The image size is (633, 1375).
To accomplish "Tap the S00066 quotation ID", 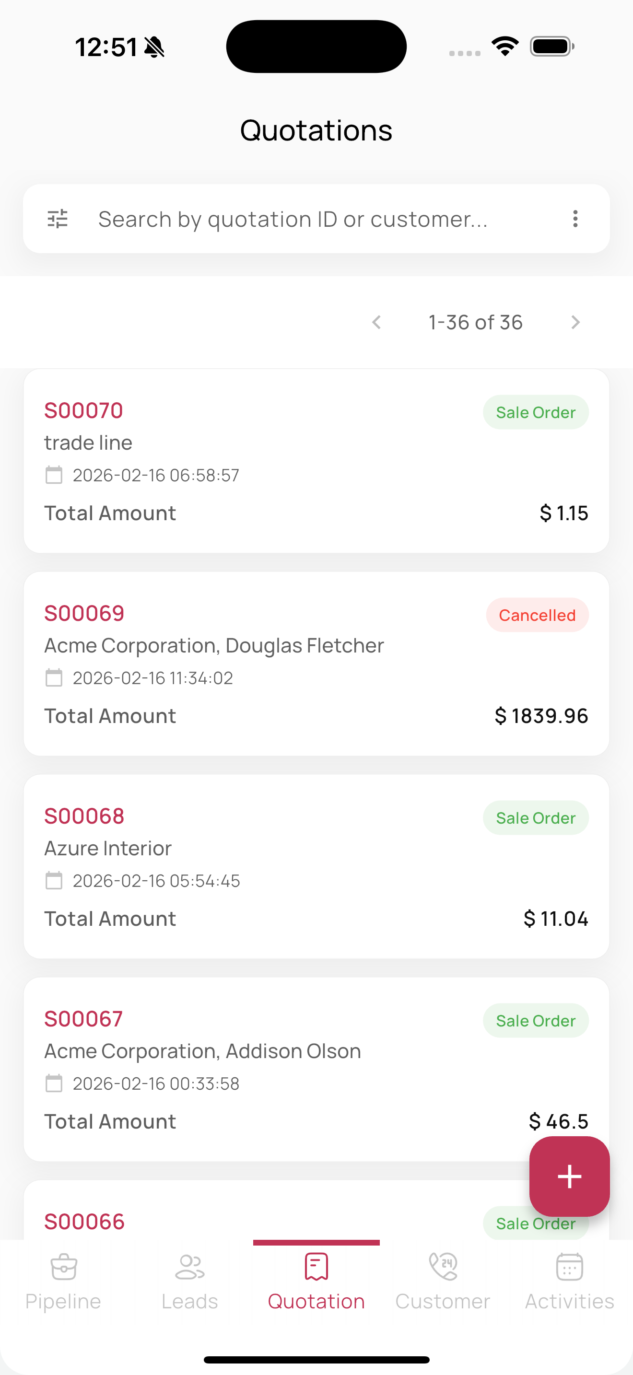I will [84, 1221].
